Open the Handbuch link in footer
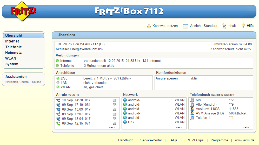The height and width of the screenshot is (145, 259). (126, 140)
